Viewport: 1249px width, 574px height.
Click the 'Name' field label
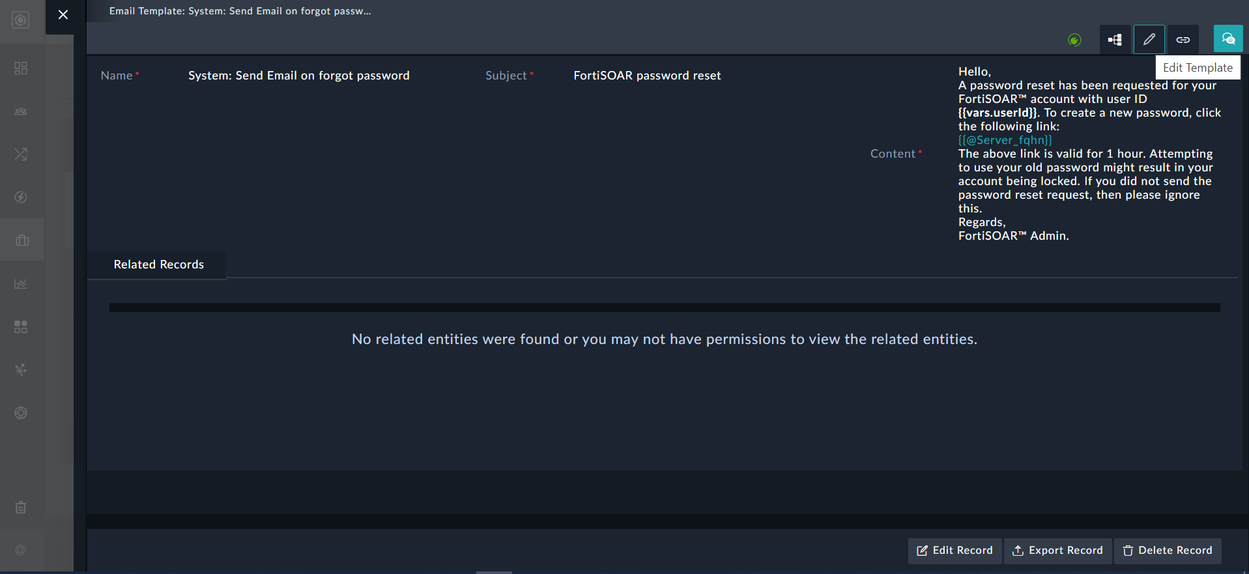[x=117, y=76]
